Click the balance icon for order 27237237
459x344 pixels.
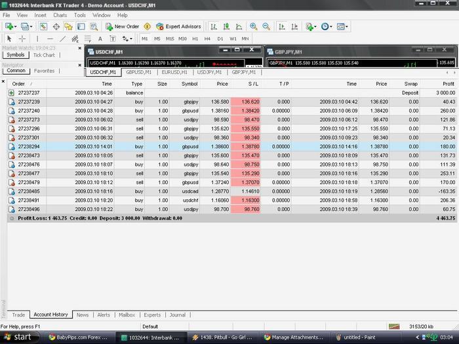tap(11, 93)
